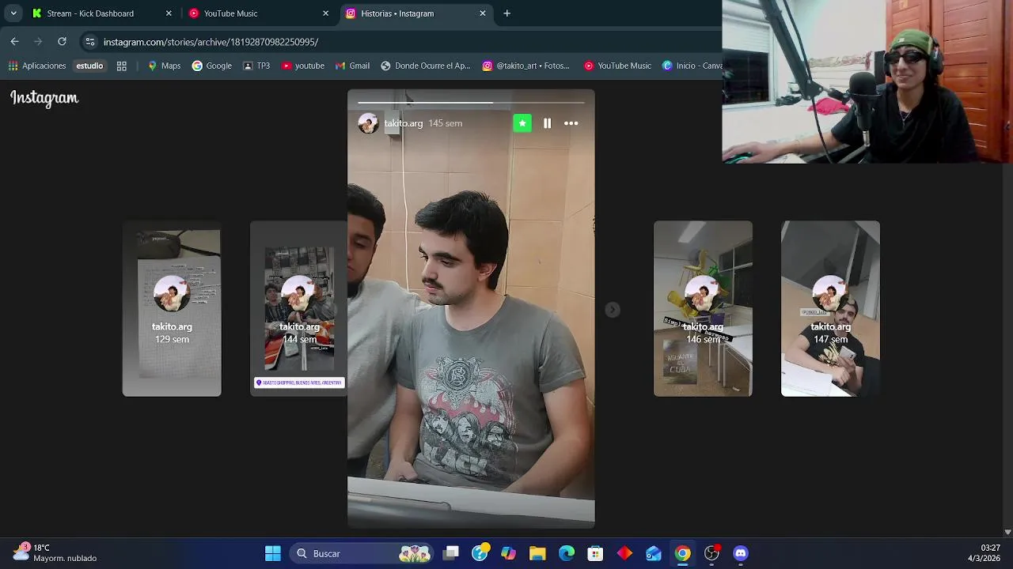
Task: Open the TP3 bookmark
Action: (x=256, y=66)
